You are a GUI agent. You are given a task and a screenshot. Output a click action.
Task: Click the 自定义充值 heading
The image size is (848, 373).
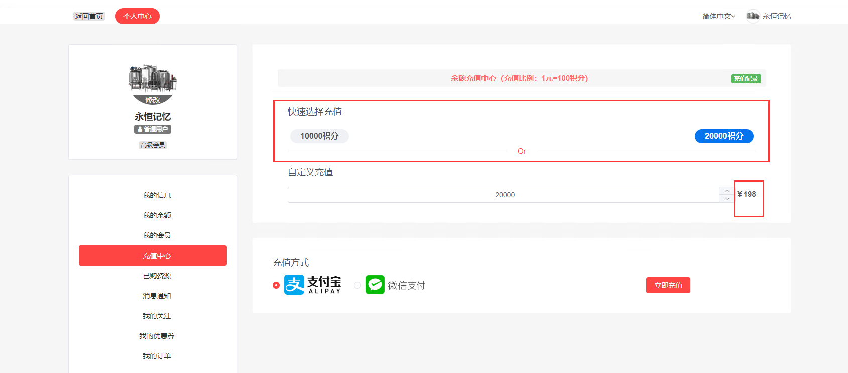[x=310, y=172]
